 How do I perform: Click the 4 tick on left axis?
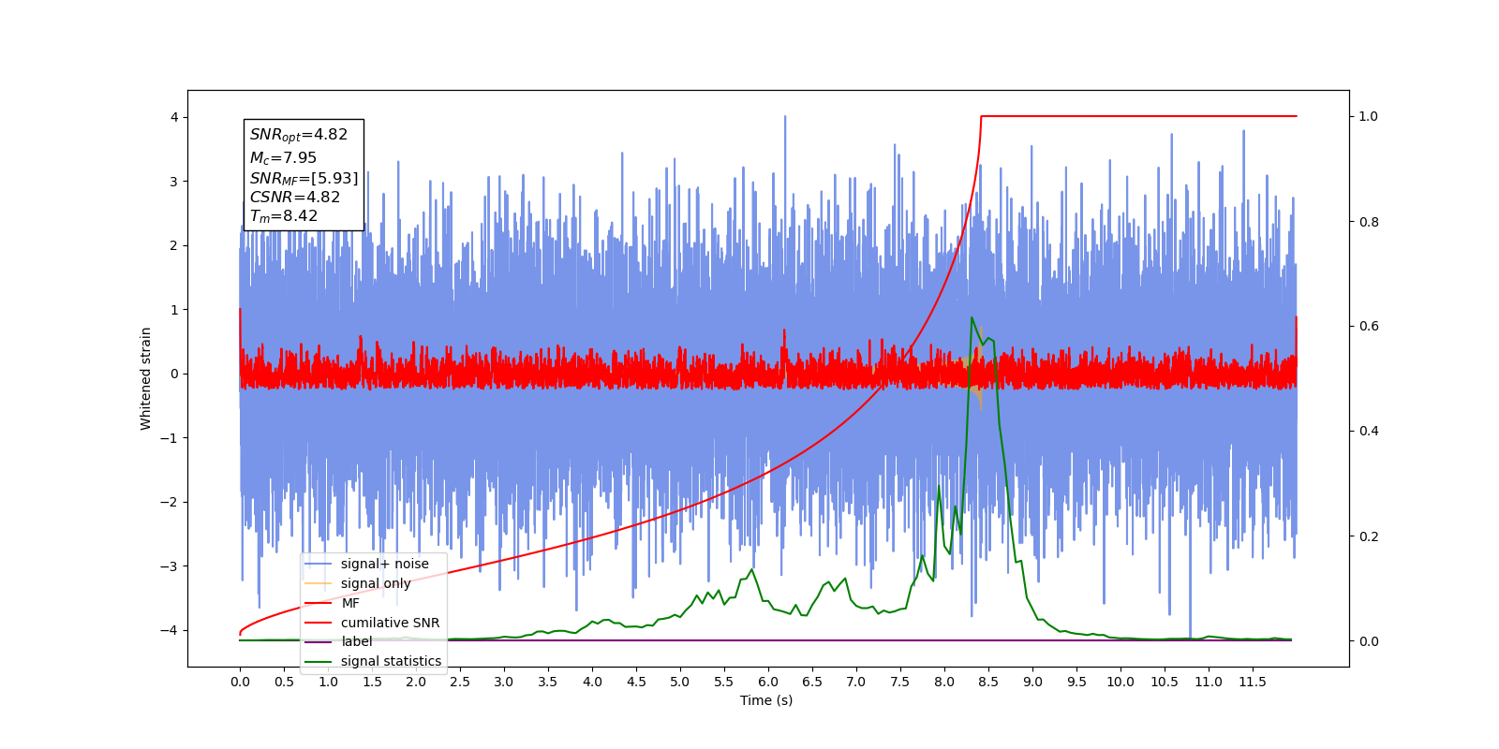coord(174,117)
